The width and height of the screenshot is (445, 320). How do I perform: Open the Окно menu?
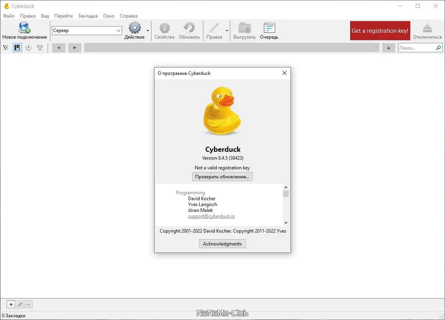109,16
